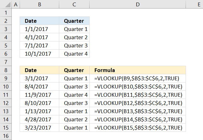Select column B header
The width and height of the screenshot is (203, 140).
coord(40,4)
